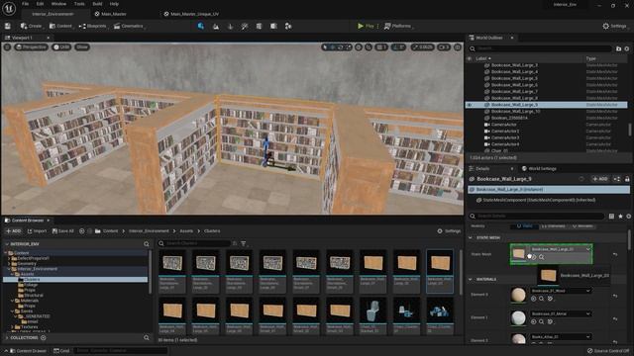Open the Bookcase_01_Wood material dropdown

pyautogui.click(x=561, y=291)
